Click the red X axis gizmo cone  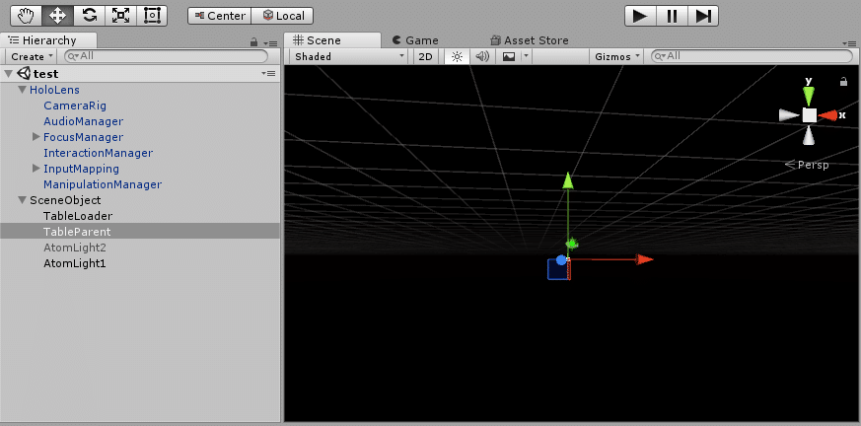click(828, 115)
